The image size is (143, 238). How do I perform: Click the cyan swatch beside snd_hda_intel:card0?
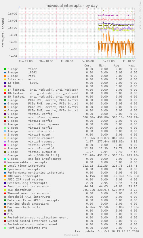tap(5, 159)
